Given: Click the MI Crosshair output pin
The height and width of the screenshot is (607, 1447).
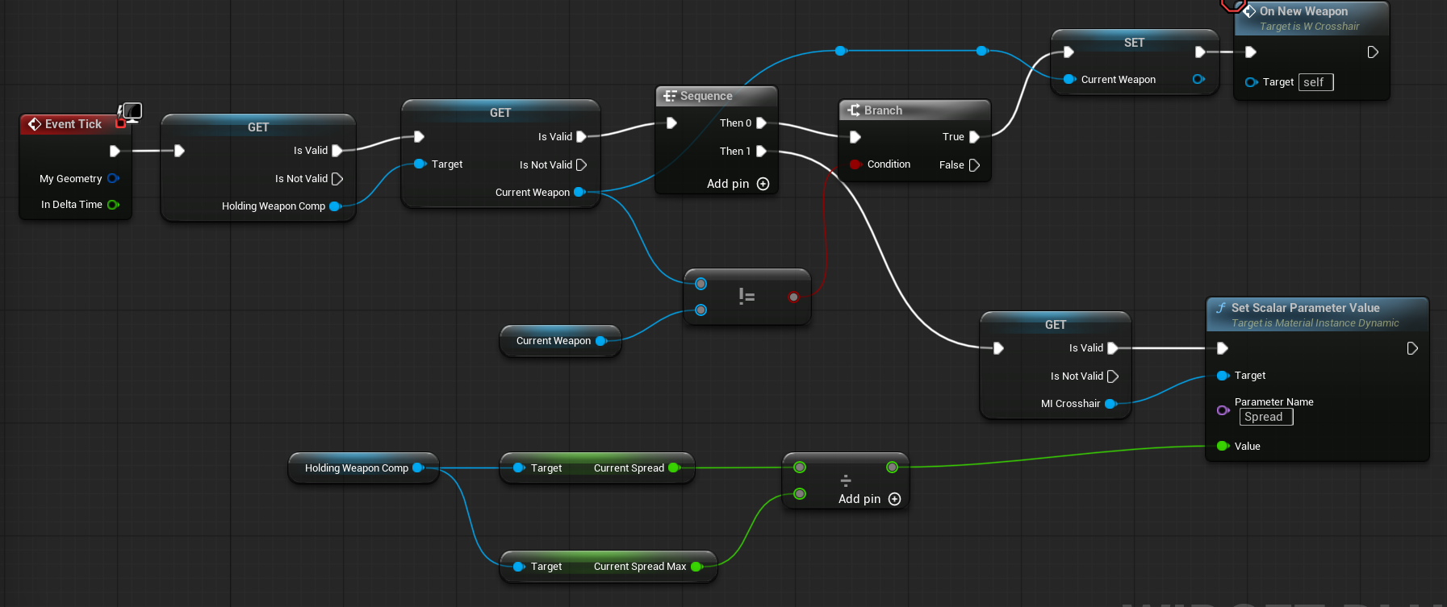Looking at the screenshot, I should click(1110, 404).
